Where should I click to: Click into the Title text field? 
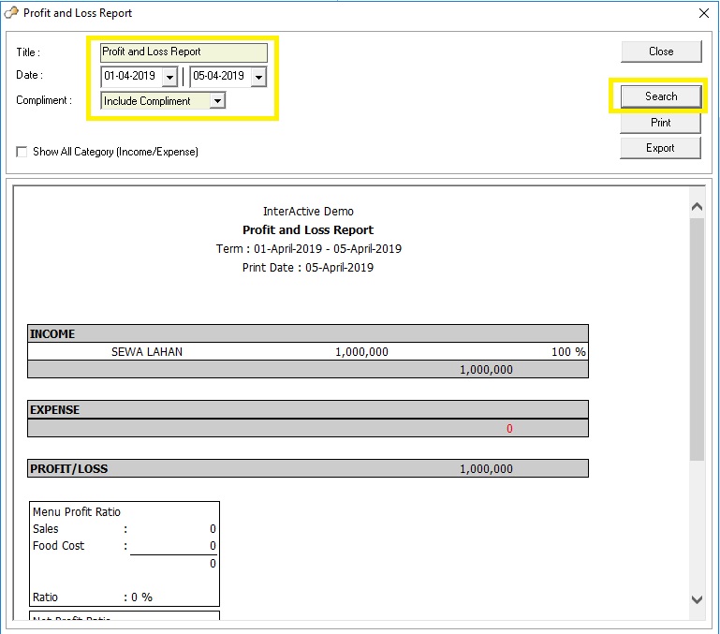[x=184, y=52]
